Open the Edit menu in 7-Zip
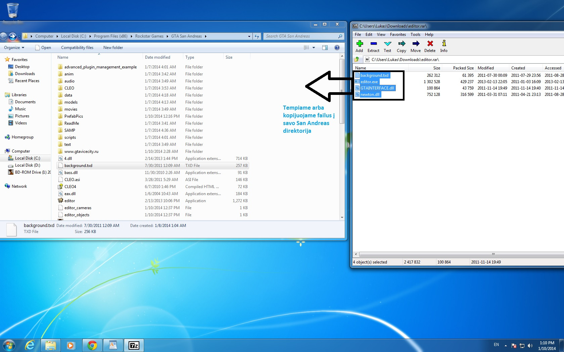This screenshot has height=352, width=564. click(x=369, y=35)
